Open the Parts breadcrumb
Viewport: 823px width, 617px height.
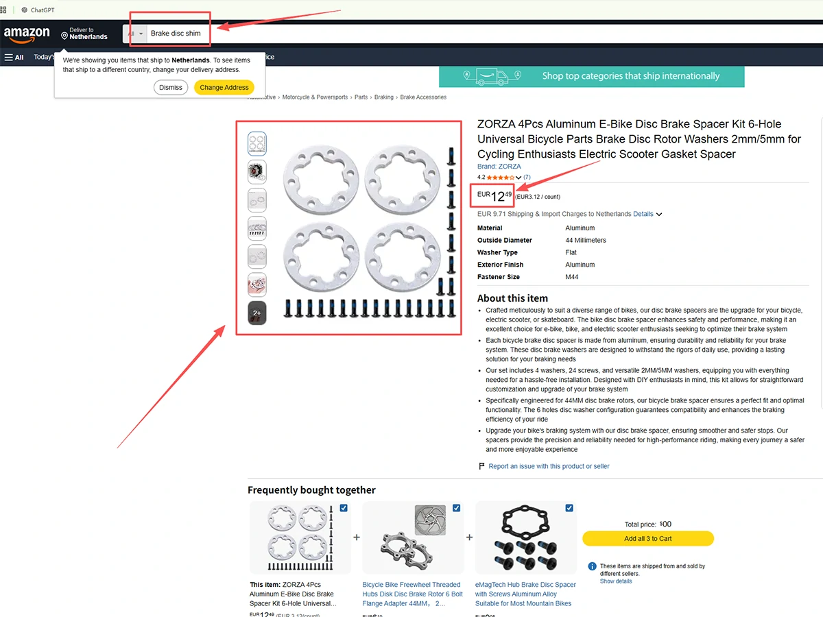[361, 97]
